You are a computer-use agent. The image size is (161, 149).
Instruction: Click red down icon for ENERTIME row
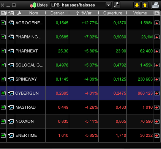[x=157, y=135]
